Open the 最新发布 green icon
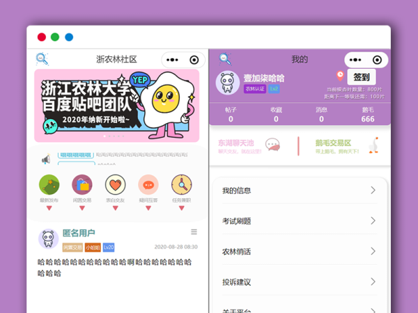This screenshot has height=313, width=418. click(x=49, y=184)
